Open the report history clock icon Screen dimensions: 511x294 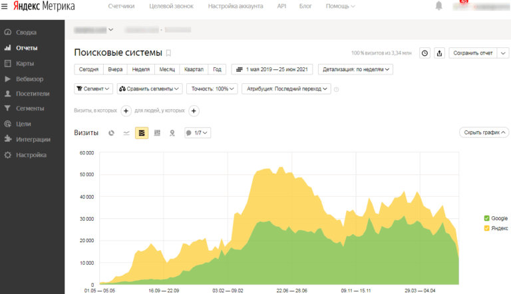425,53
